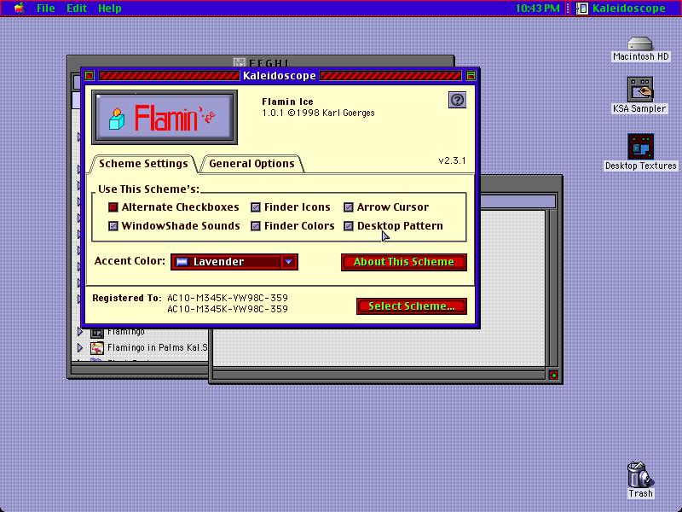Select the Flamingo in Palms scheme file icon
The height and width of the screenshot is (512, 682).
click(96, 348)
